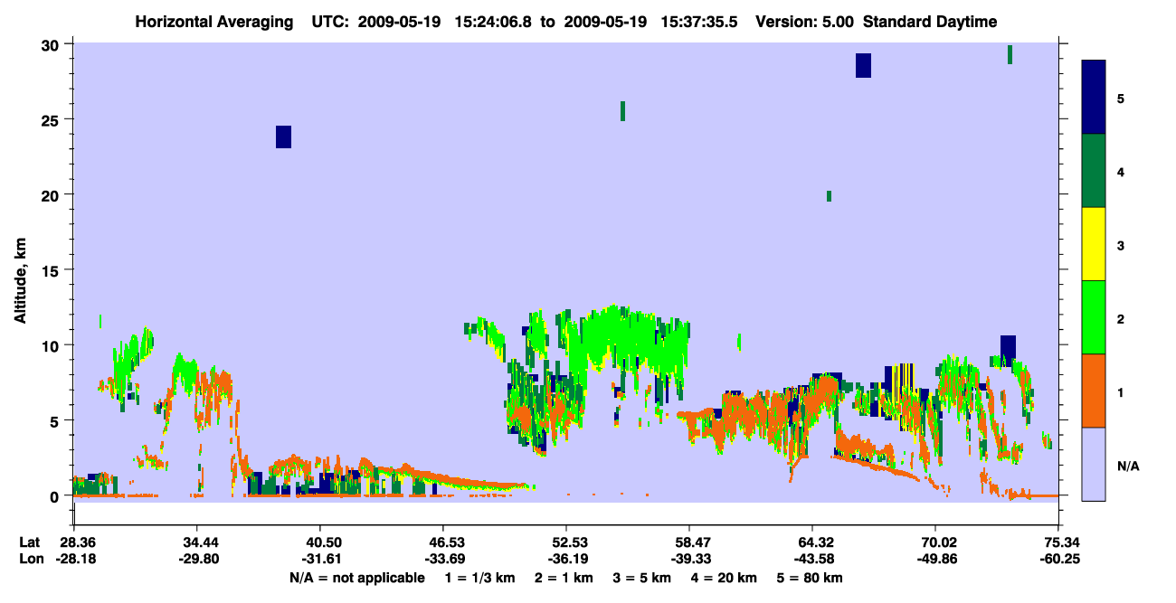Click the longitude value -29.80
This screenshot has width=1176, height=603.
pos(197,559)
